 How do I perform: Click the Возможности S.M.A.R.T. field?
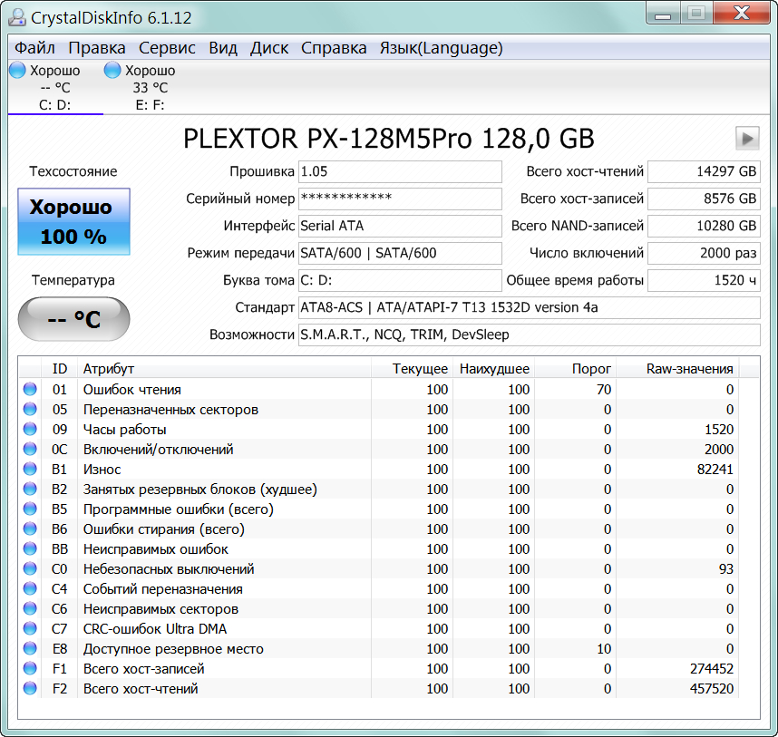tap(530, 335)
